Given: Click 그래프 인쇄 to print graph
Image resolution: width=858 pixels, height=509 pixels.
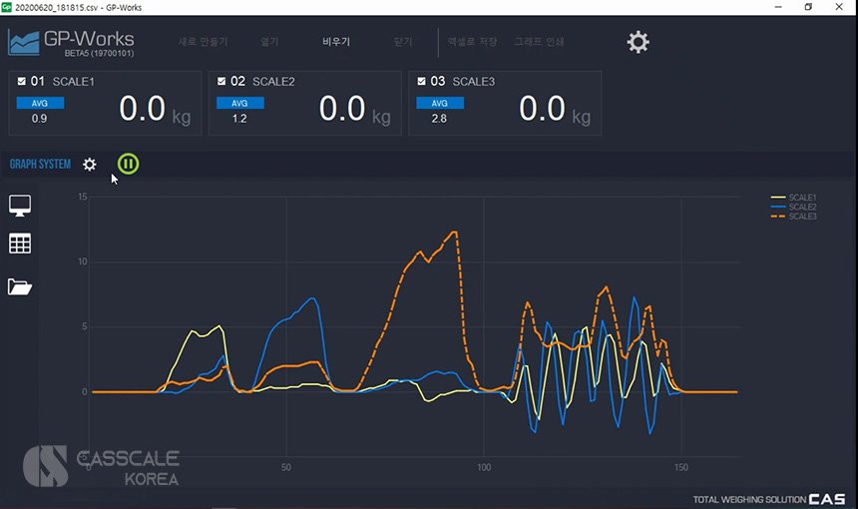Looking at the screenshot, I should pyautogui.click(x=539, y=43).
